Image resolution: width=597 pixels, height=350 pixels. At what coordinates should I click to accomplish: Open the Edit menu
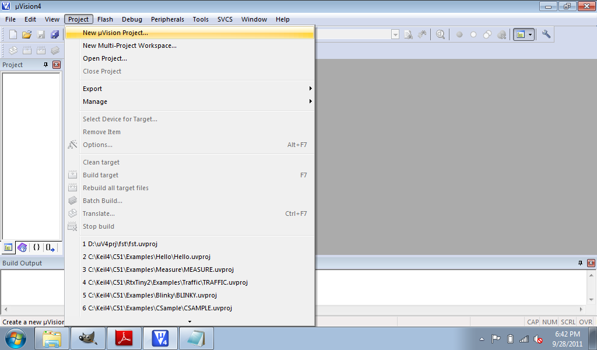pyautogui.click(x=30, y=19)
